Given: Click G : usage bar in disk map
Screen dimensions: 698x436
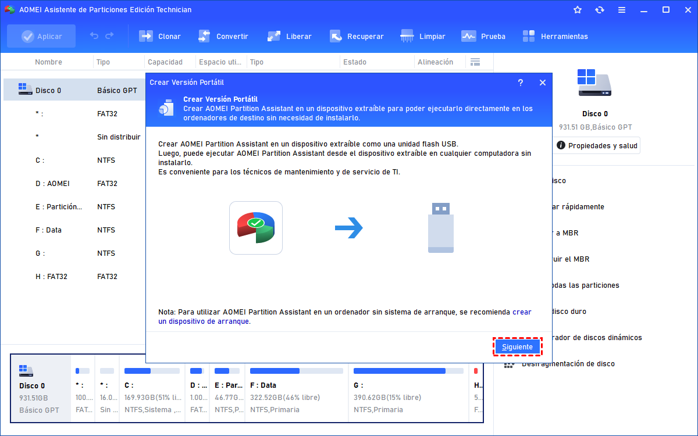Looking at the screenshot, I should tap(408, 371).
